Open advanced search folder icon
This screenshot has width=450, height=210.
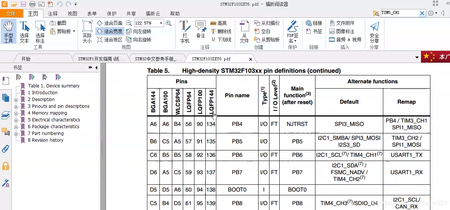coord(376,13)
